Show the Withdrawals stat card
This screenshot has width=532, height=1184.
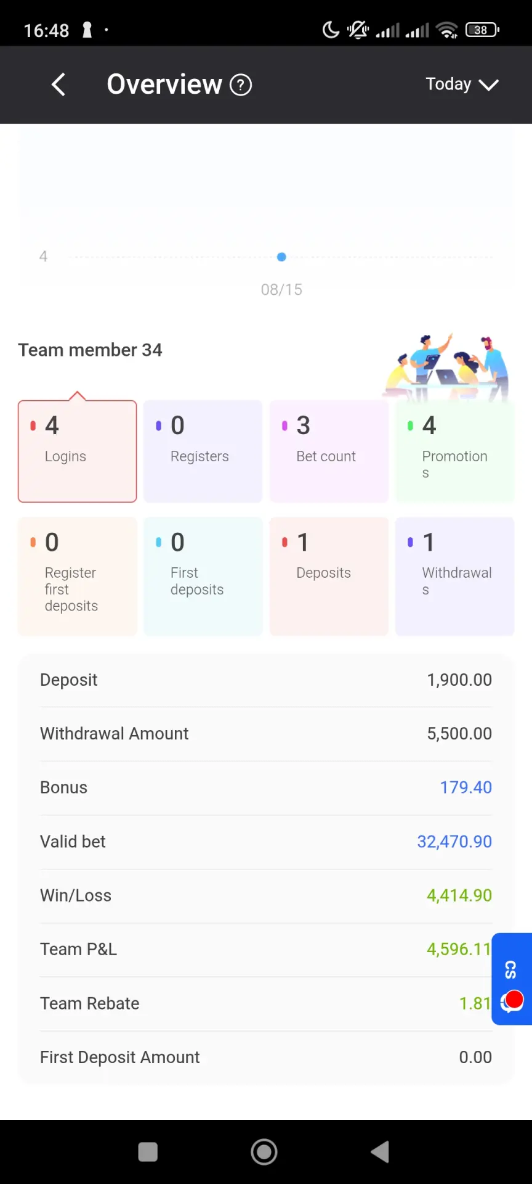454,576
